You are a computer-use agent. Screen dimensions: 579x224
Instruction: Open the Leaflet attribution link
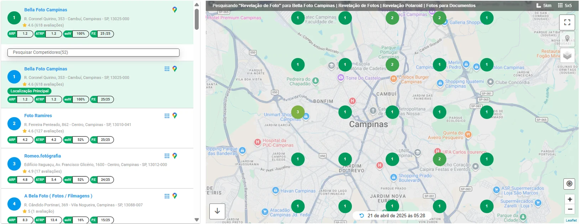tap(571, 220)
